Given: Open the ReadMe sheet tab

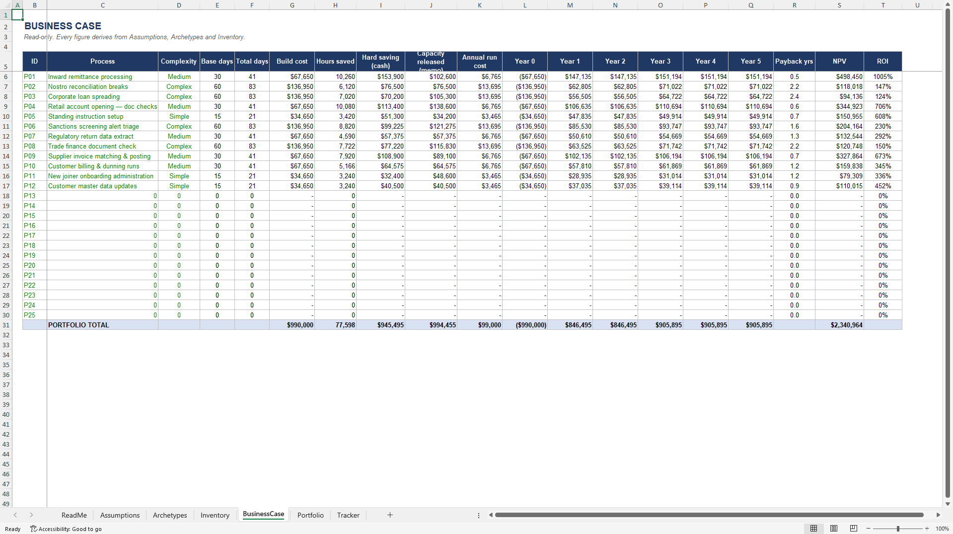Looking at the screenshot, I should click(74, 515).
